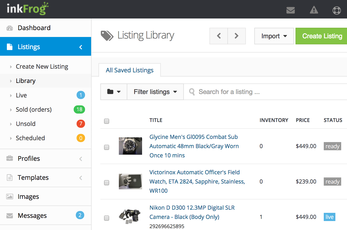Open the Nikon D300 Digital SLR Camera link
347x230 pixels.
[x=192, y=212]
